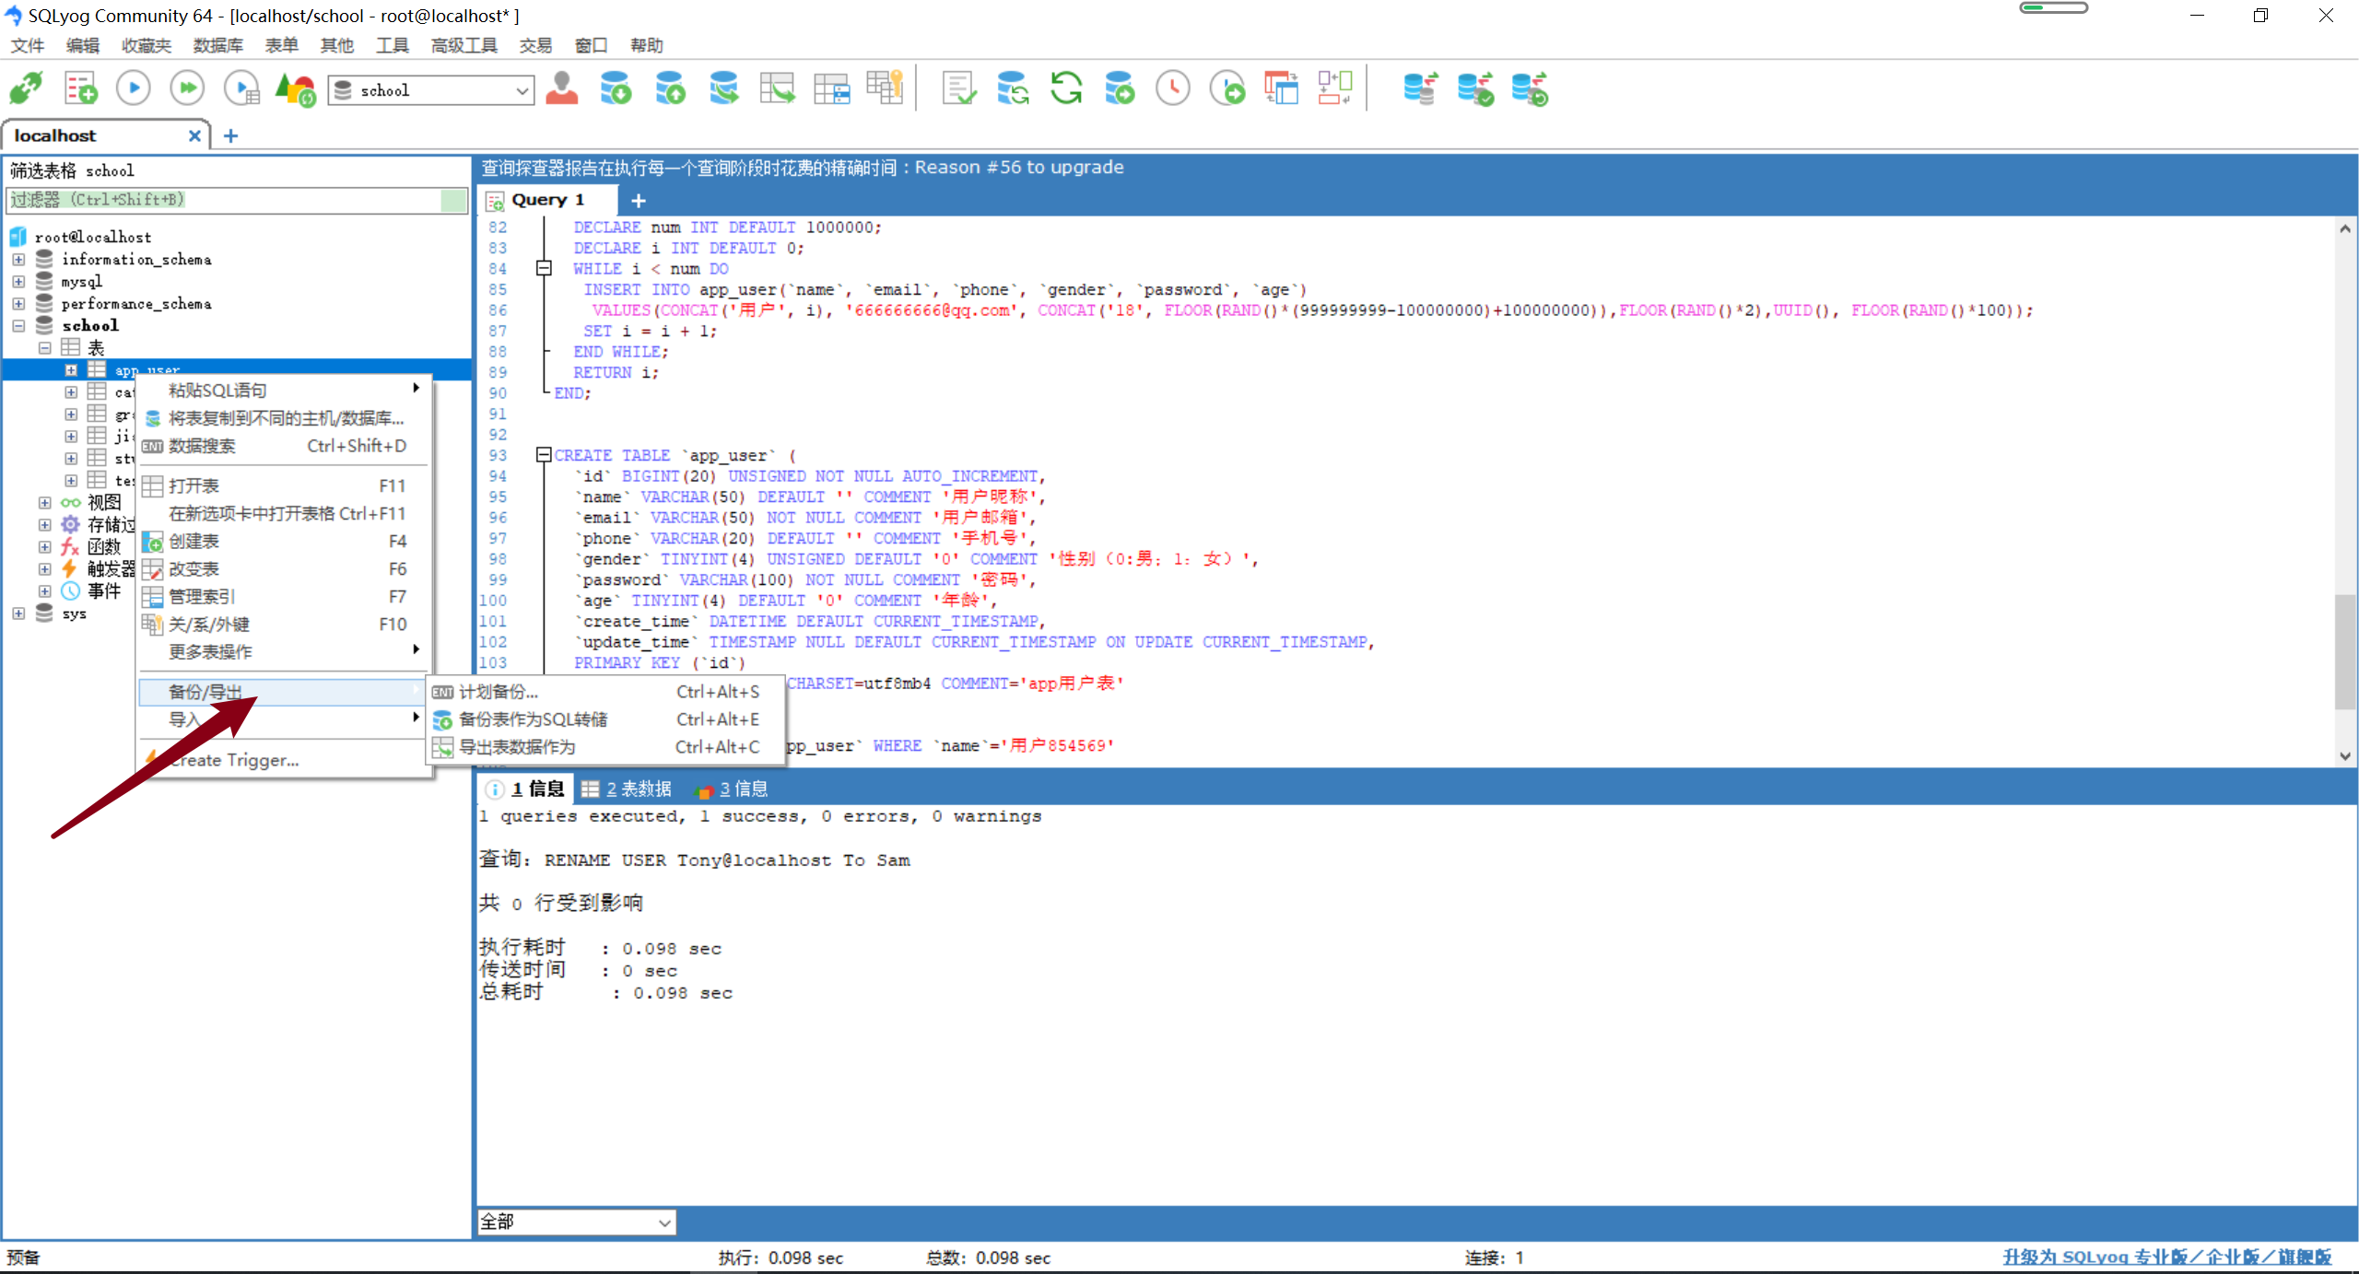Viewport: 2359px width, 1274px height.
Task: Add a new query tab with plus
Action: pos(639,200)
